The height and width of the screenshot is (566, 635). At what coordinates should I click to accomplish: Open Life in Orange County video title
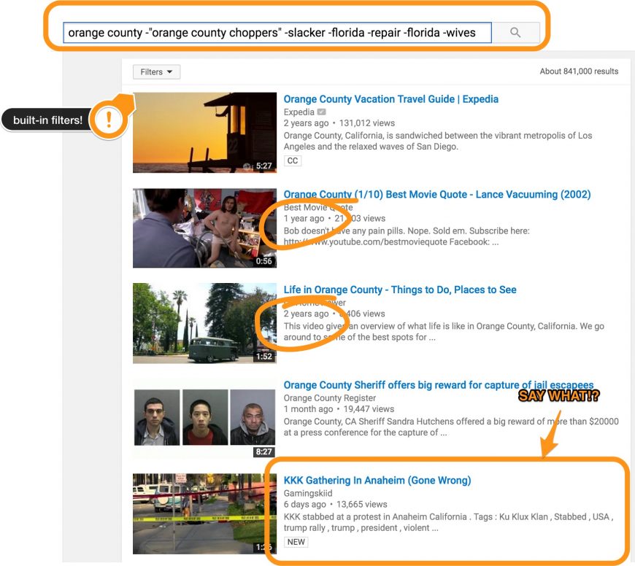[400, 290]
